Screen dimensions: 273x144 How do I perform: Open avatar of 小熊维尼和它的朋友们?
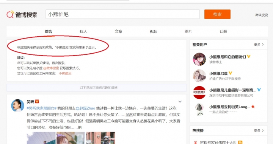199,59
